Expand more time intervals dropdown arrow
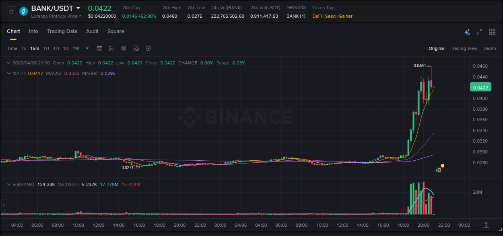The image size is (503, 236). 87,48
